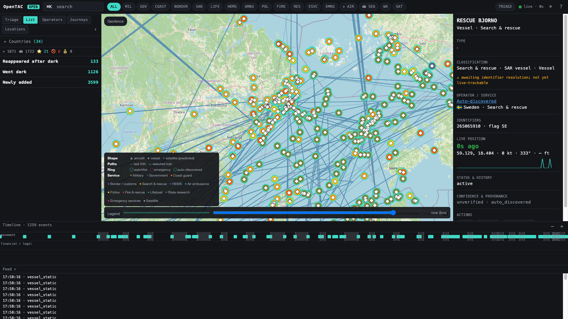568x319 pixels.
Task: Click the marker near Landskap label on map
Action: [325, 60]
